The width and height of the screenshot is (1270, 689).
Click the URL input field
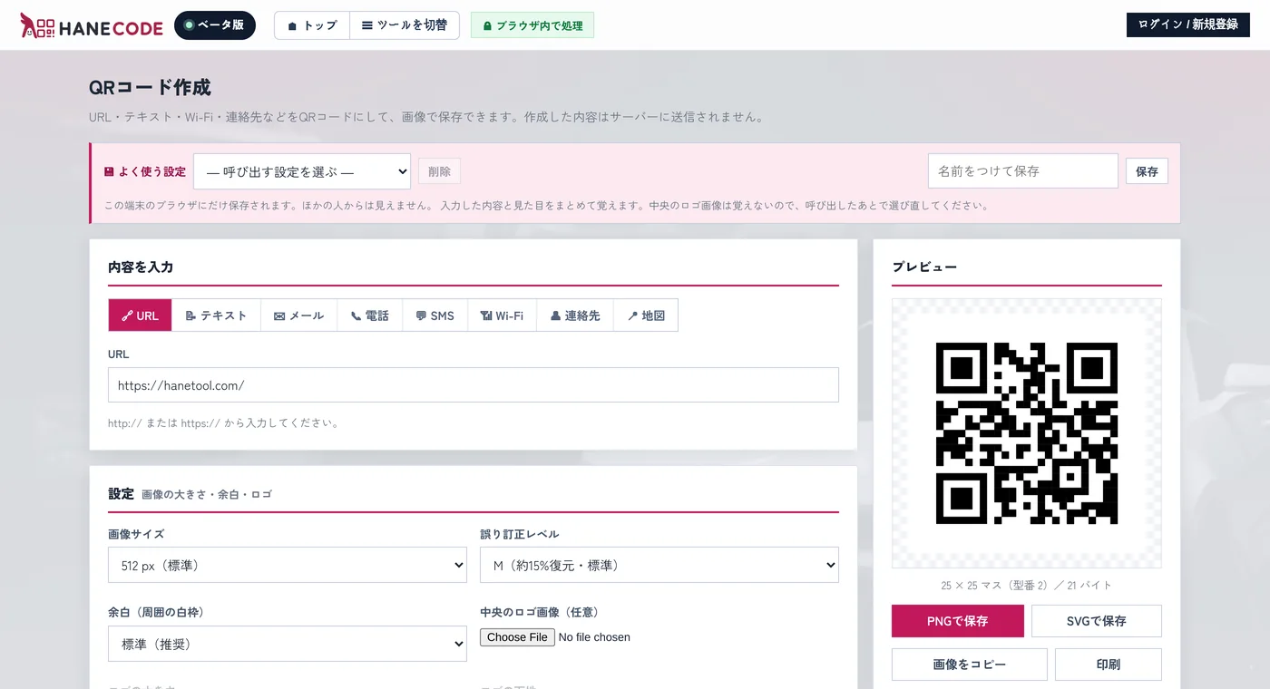pos(474,385)
